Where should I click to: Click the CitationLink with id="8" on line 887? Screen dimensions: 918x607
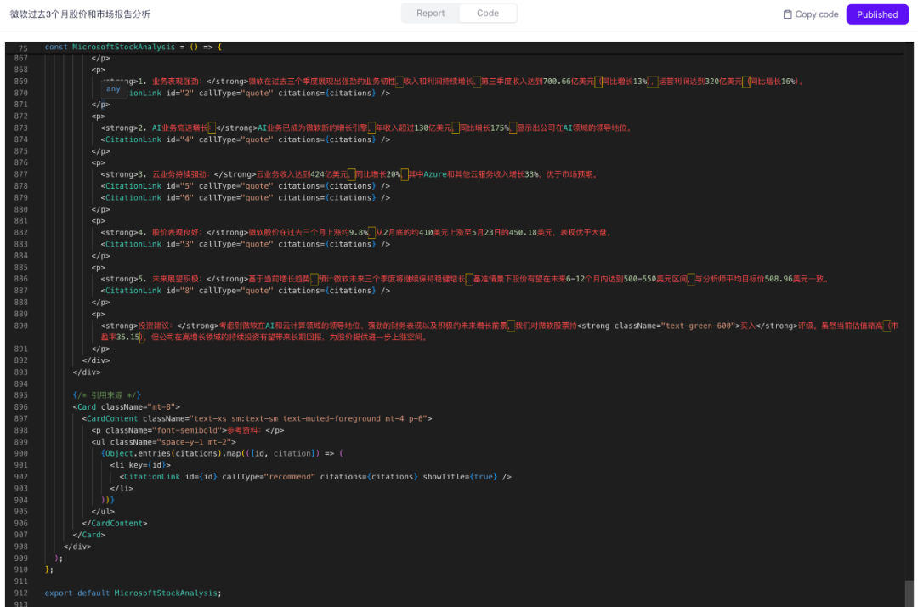246,291
